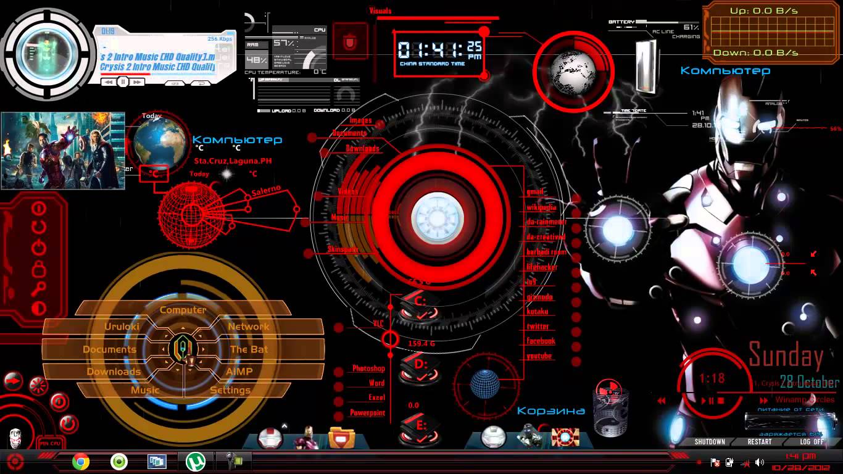Open the wikipedia link
The image size is (843, 474).
(x=541, y=207)
